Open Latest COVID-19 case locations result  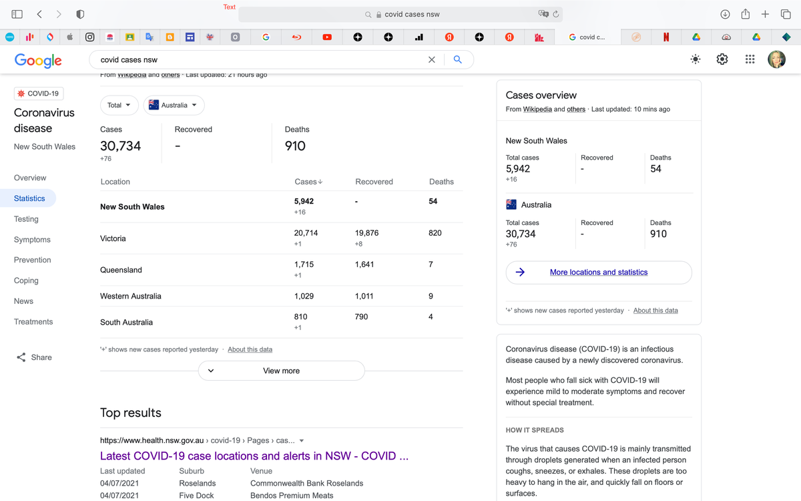(254, 456)
